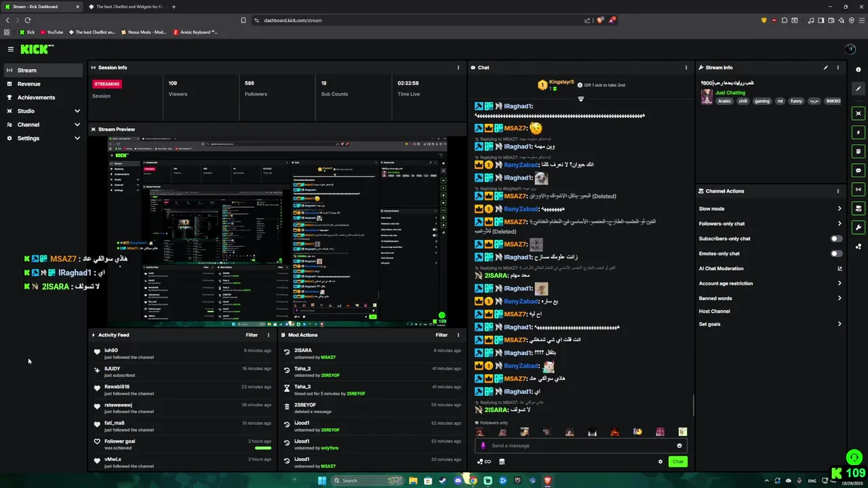Open Achievements in the left sidebar
This screenshot has height=488, width=868.
coord(43,98)
